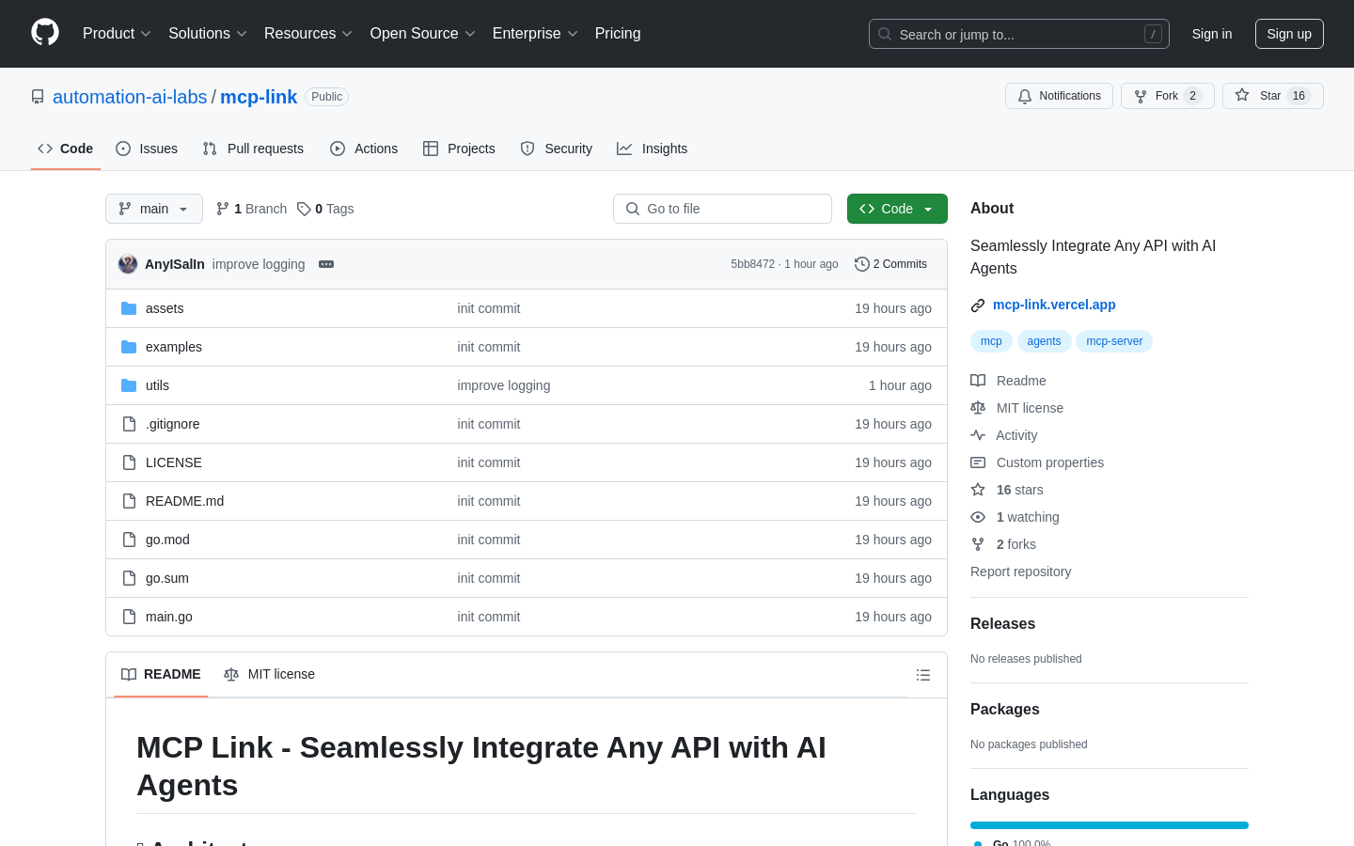Click the Notifications bell button
1354x846 pixels.
[1059, 96]
